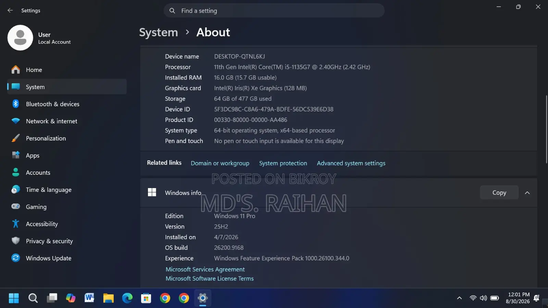Screen dimensions: 548x308
Task: Click the Time & language globe icon
Action: coord(16,189)
